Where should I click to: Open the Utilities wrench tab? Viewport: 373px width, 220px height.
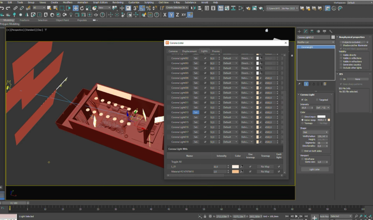pyautogui.click(x=331, y=31)
